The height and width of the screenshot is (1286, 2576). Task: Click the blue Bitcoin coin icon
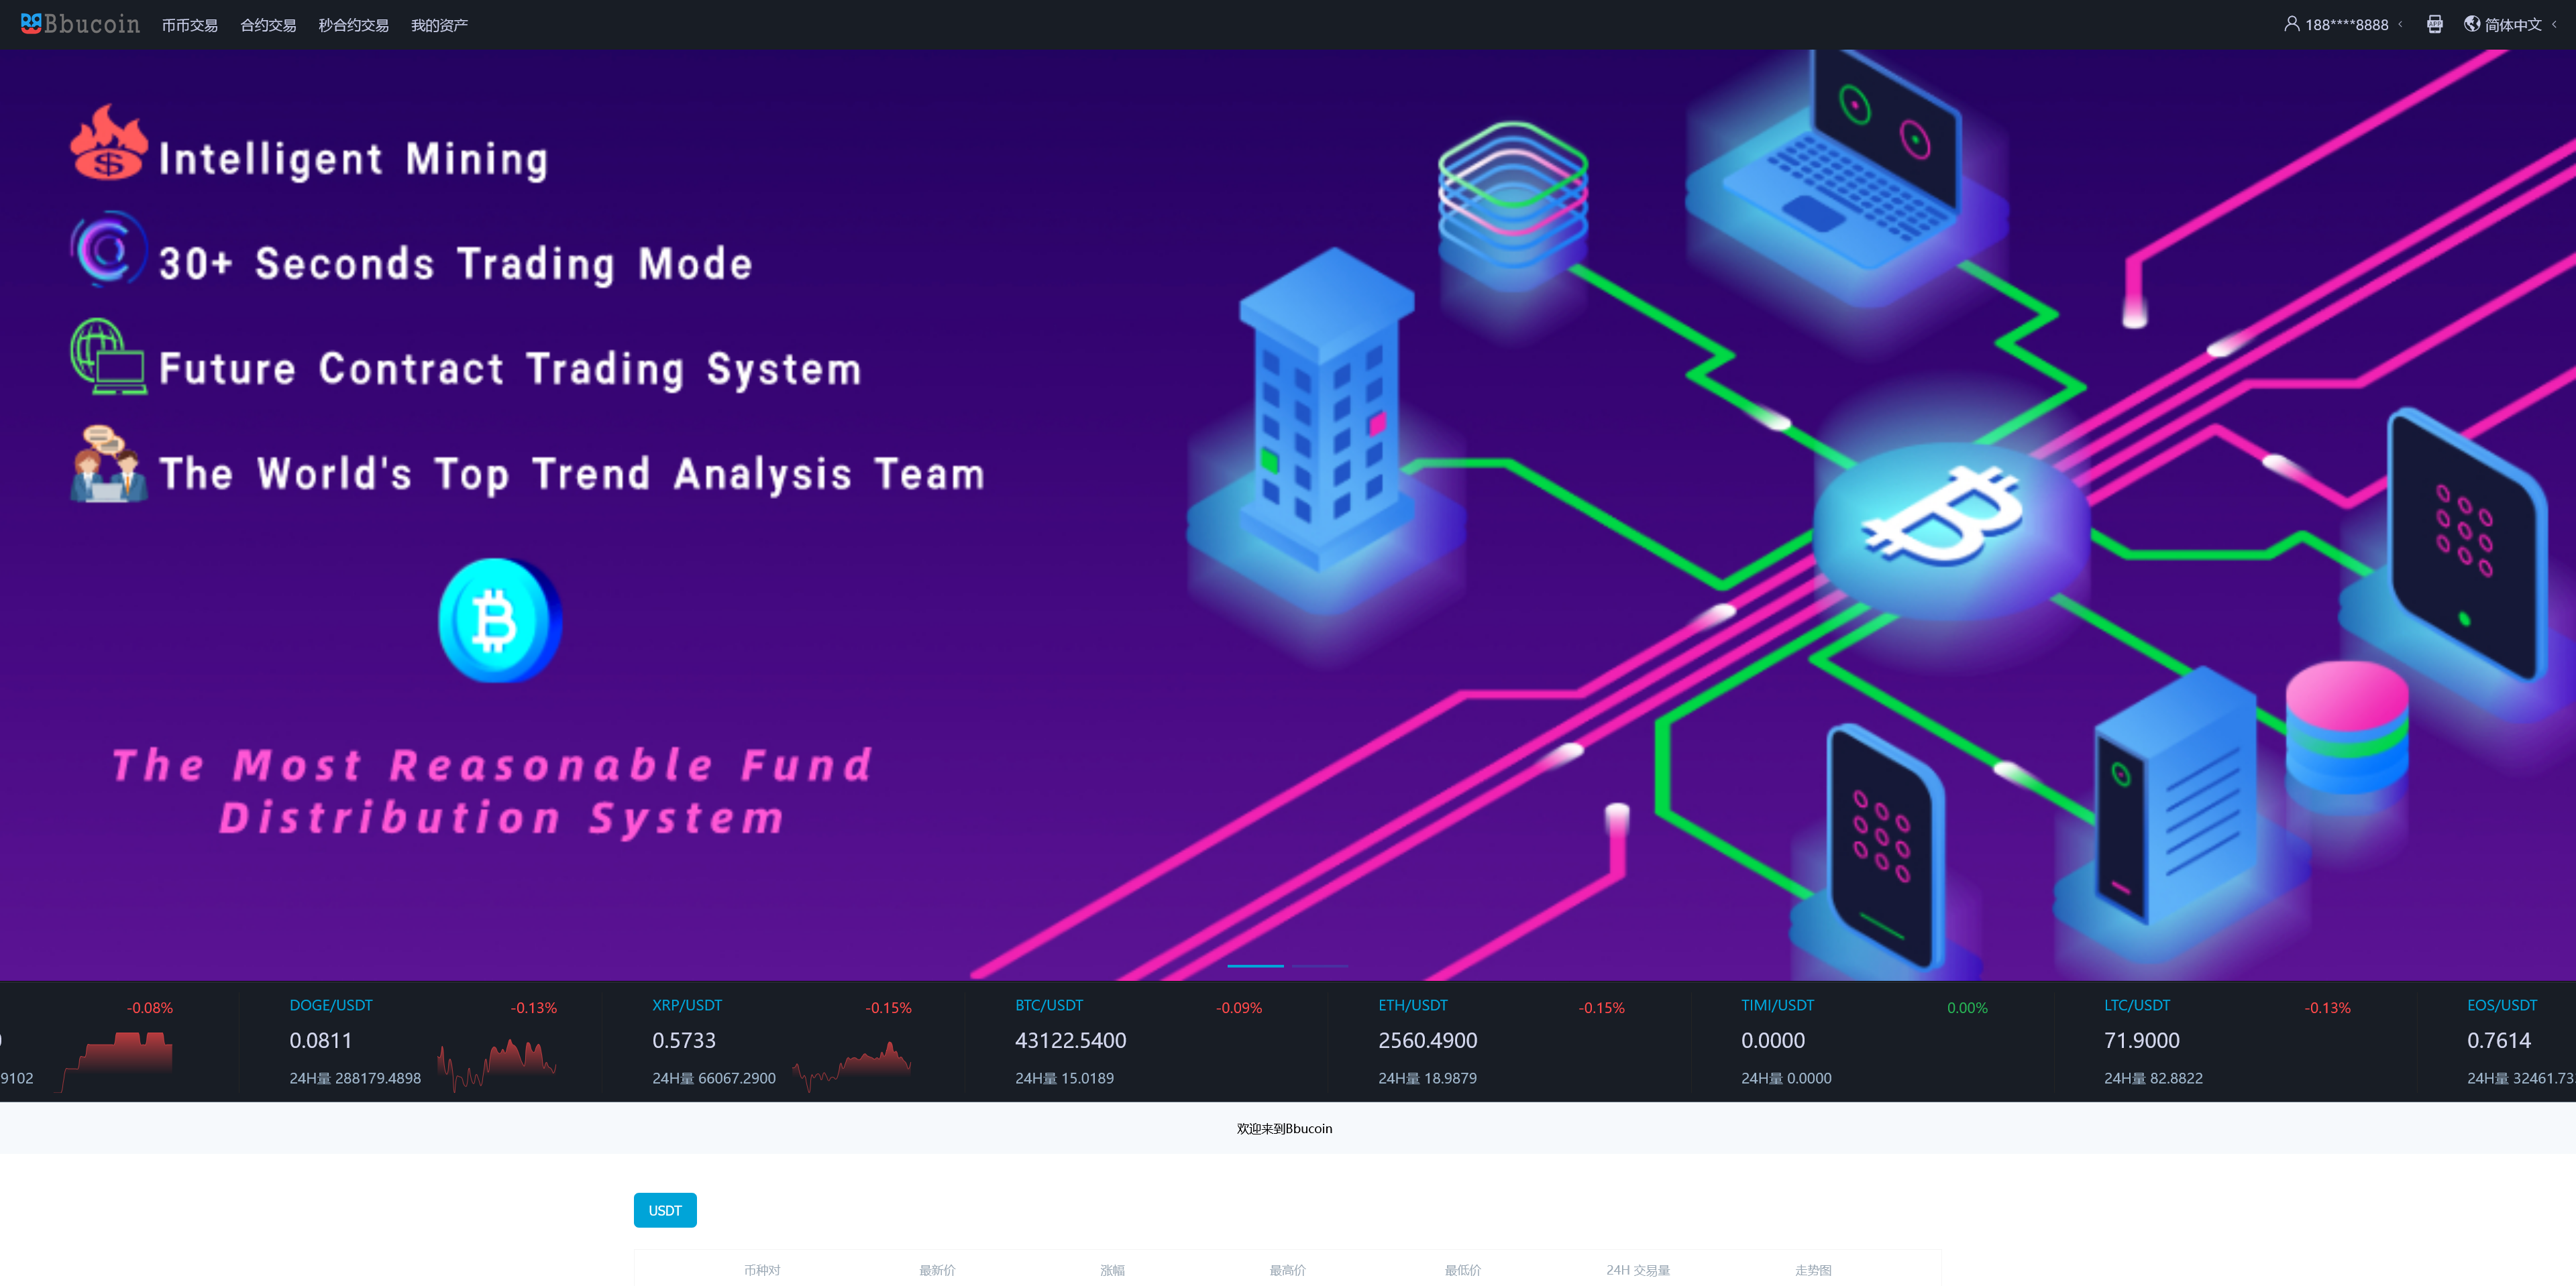499,620
